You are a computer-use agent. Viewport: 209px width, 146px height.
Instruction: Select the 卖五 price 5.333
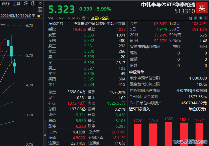89,35
